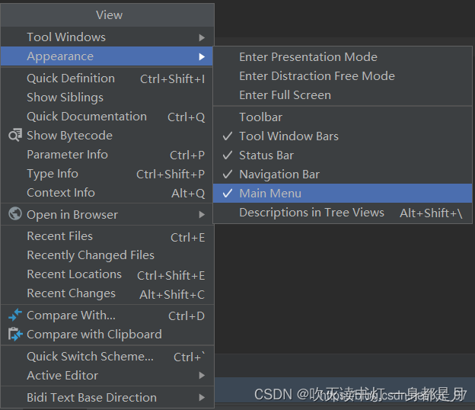
Task: Choose Enter Distraction Free Mode
Action: point(343,76)
